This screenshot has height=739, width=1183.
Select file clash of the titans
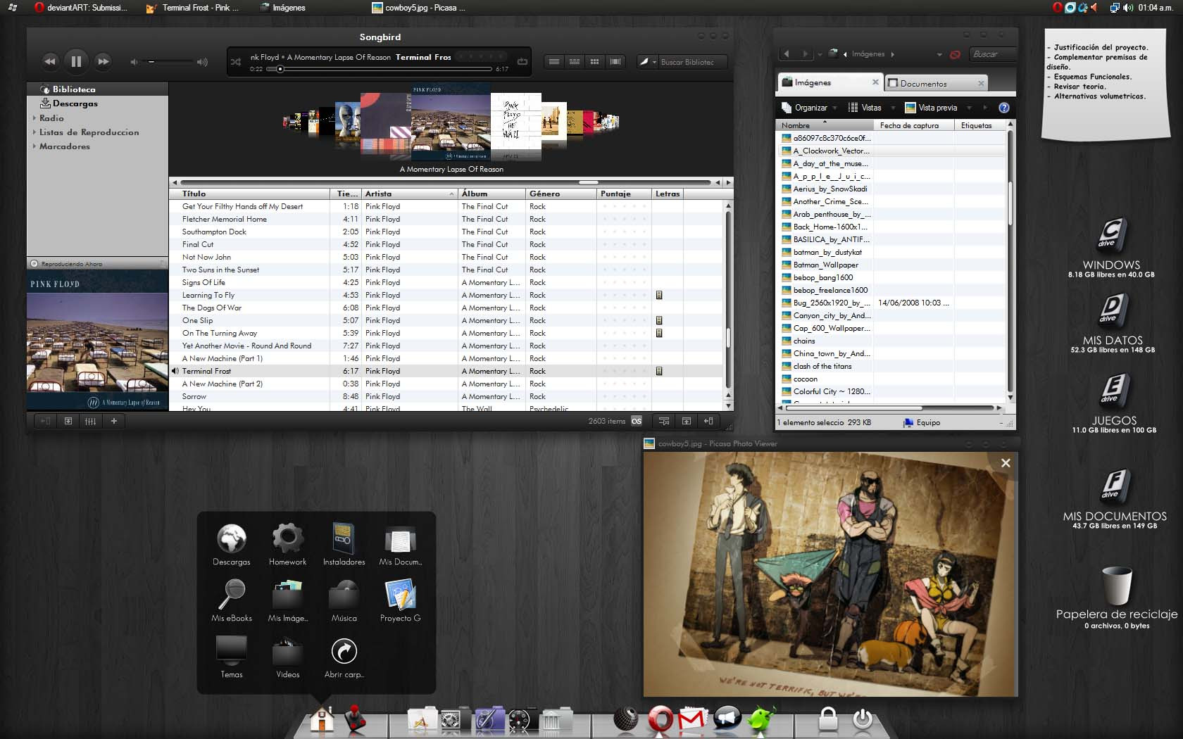point(822,366)
